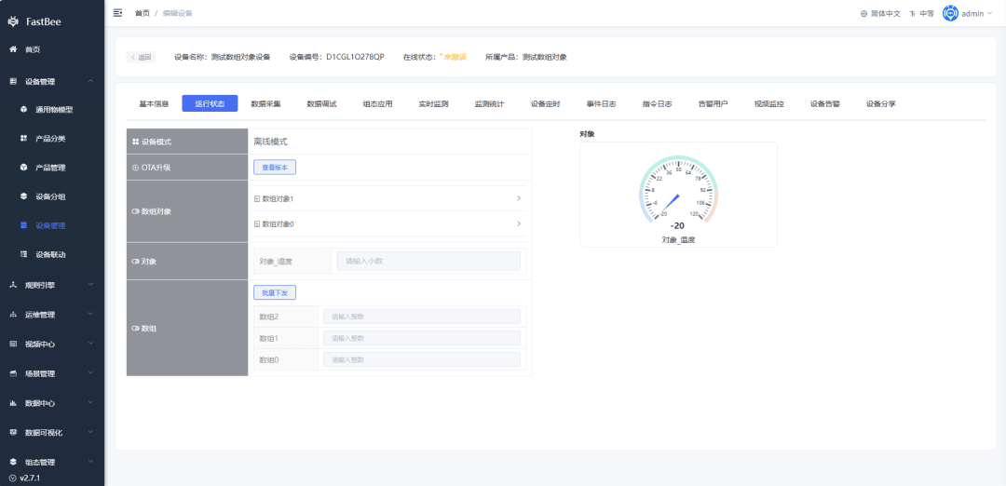
Task: Click the 运维管理 icon in sidebar
Action: (x=13, y=314)
